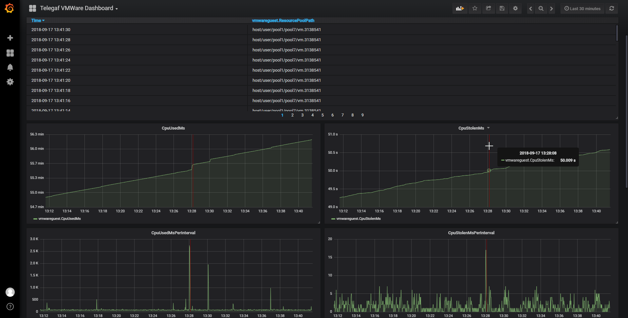628x318 pixels.
Task: Click pool path in the 13:41:22 row
Action: (x=286, y=70)
